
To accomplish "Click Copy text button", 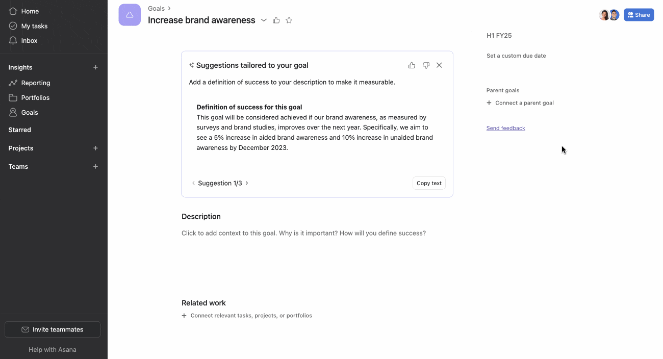I will [x=429, y=183].
